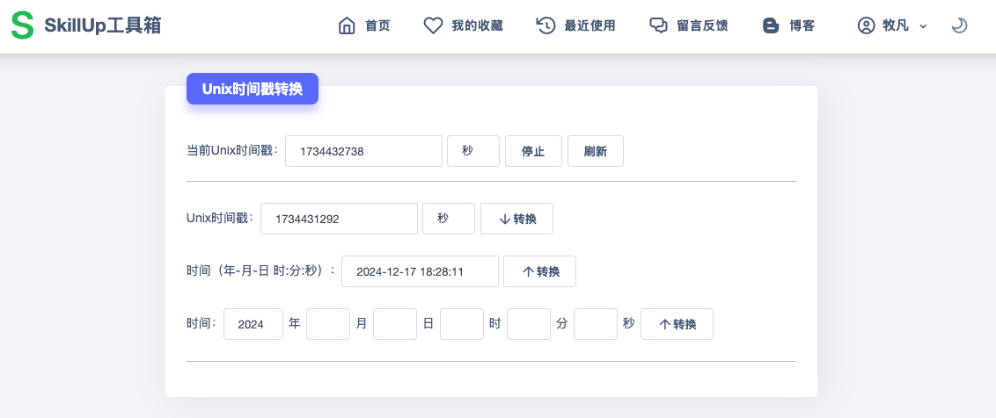Click the heart favorites icon
996x418 pixels.
(433, 25)
